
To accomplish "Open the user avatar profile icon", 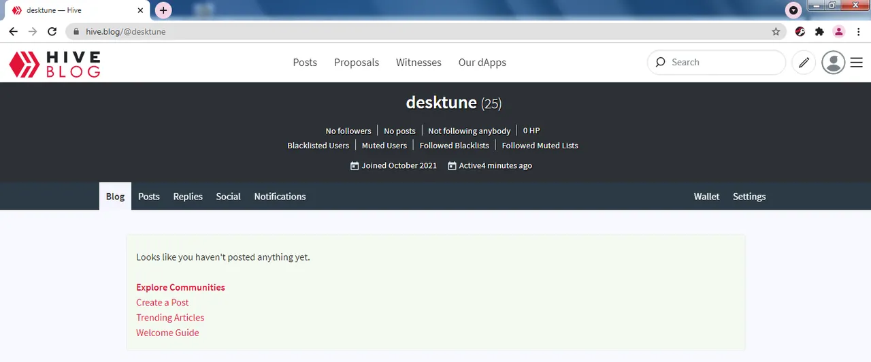I will point(834,63).
